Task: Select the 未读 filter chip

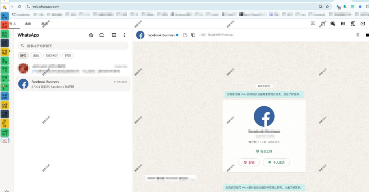Action: pyautogui.click(x=36, y=56)
